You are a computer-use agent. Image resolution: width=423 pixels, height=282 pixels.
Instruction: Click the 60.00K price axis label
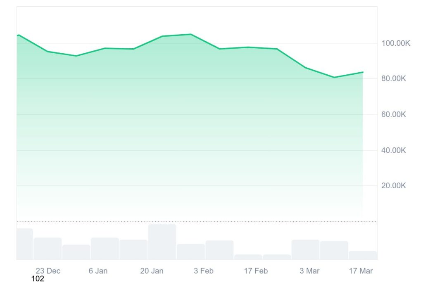[x=393, y=114]
